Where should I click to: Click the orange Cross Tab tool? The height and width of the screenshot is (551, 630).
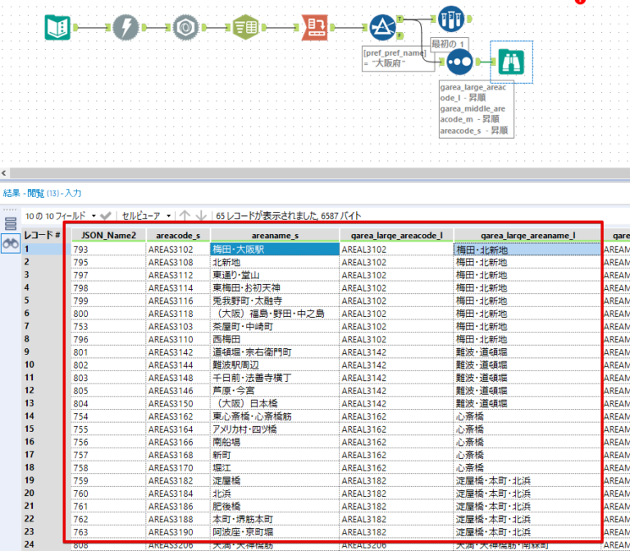pyautogui.click(x=315, y=29)
